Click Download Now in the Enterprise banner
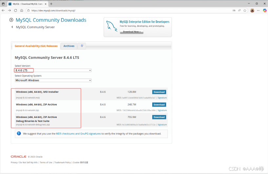Viewport: 268px width, 174px height. point(132,32)
